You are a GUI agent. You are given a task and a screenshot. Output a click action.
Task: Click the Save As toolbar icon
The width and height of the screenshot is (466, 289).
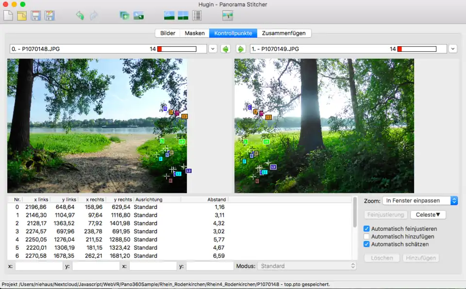[x=49, y=16]
